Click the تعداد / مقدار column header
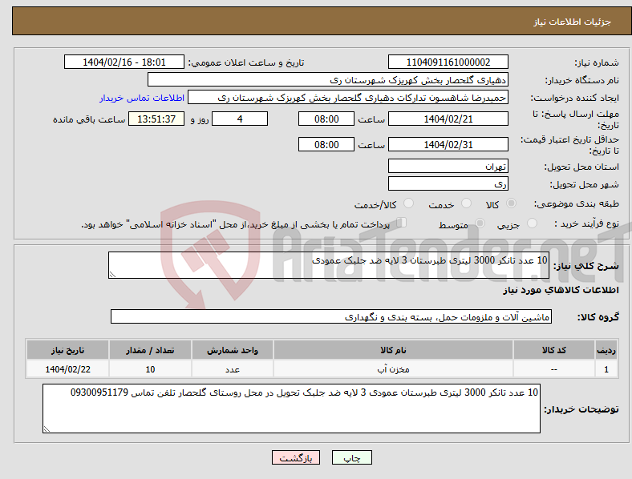 (150, 350)
